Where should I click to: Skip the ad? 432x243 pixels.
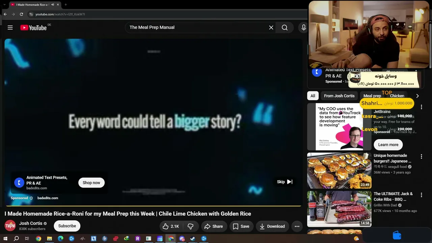point(285,182)
